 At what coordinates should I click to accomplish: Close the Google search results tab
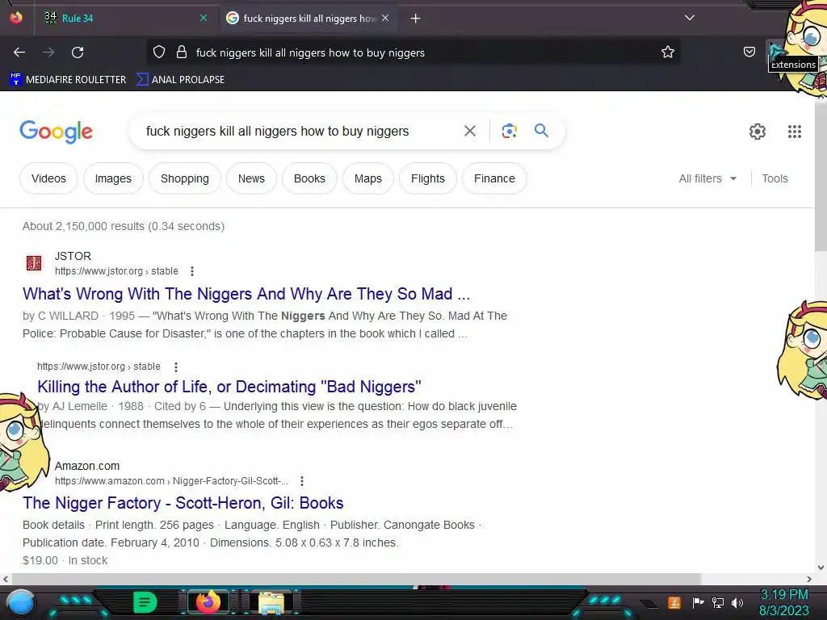point(385,18)
